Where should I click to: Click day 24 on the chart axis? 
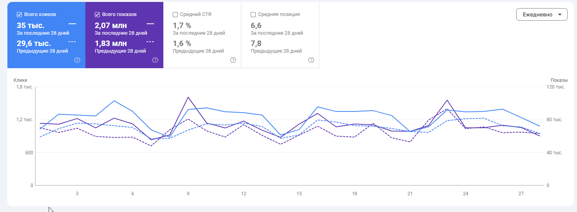(x=465, y=193)
